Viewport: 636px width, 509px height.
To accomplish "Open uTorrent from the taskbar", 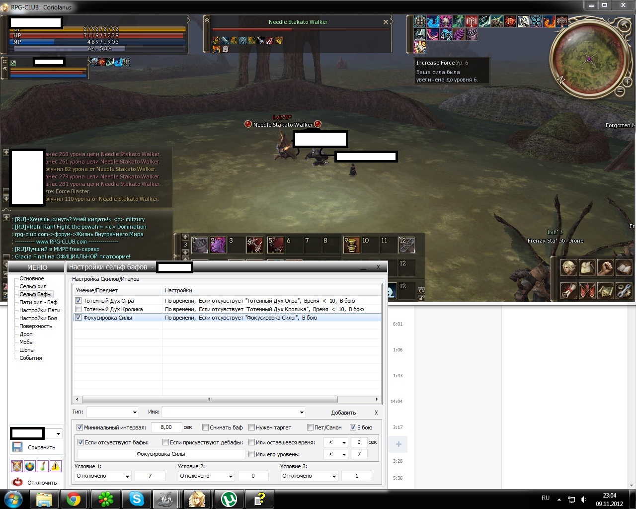I will [x=229, y=499].
